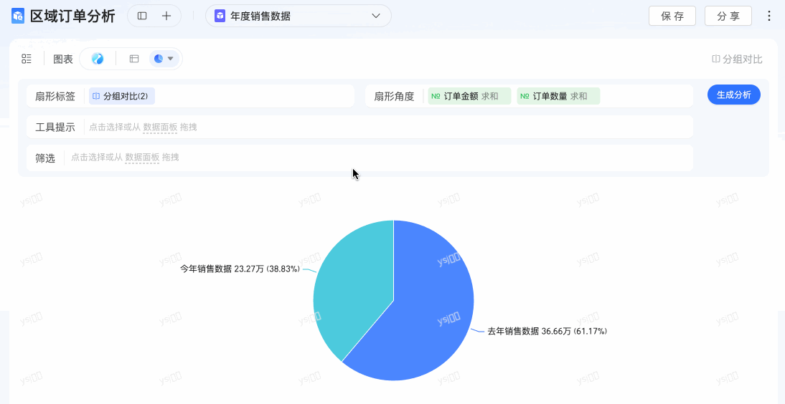The width and height of the screenshot is (785, 404).
Task: Click the 区域订单分析 title text
Action: 72,16
